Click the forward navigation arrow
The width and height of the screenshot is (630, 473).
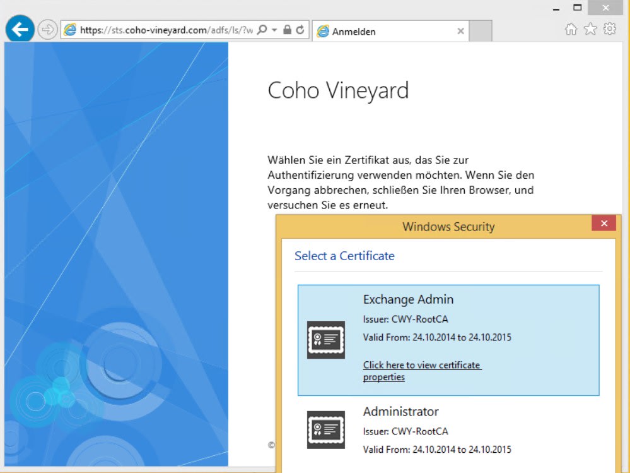(47, 28)
